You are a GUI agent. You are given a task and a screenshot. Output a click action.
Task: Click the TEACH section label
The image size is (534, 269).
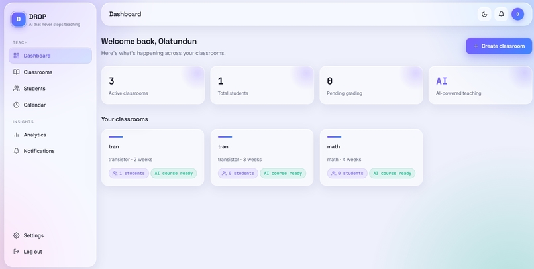(20, 42)
